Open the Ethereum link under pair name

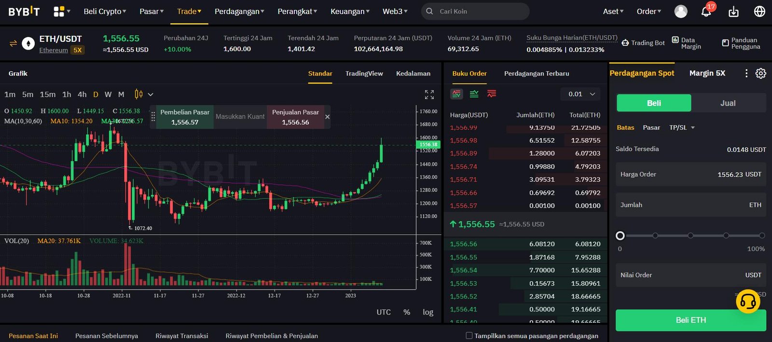(x=54, y=50)
